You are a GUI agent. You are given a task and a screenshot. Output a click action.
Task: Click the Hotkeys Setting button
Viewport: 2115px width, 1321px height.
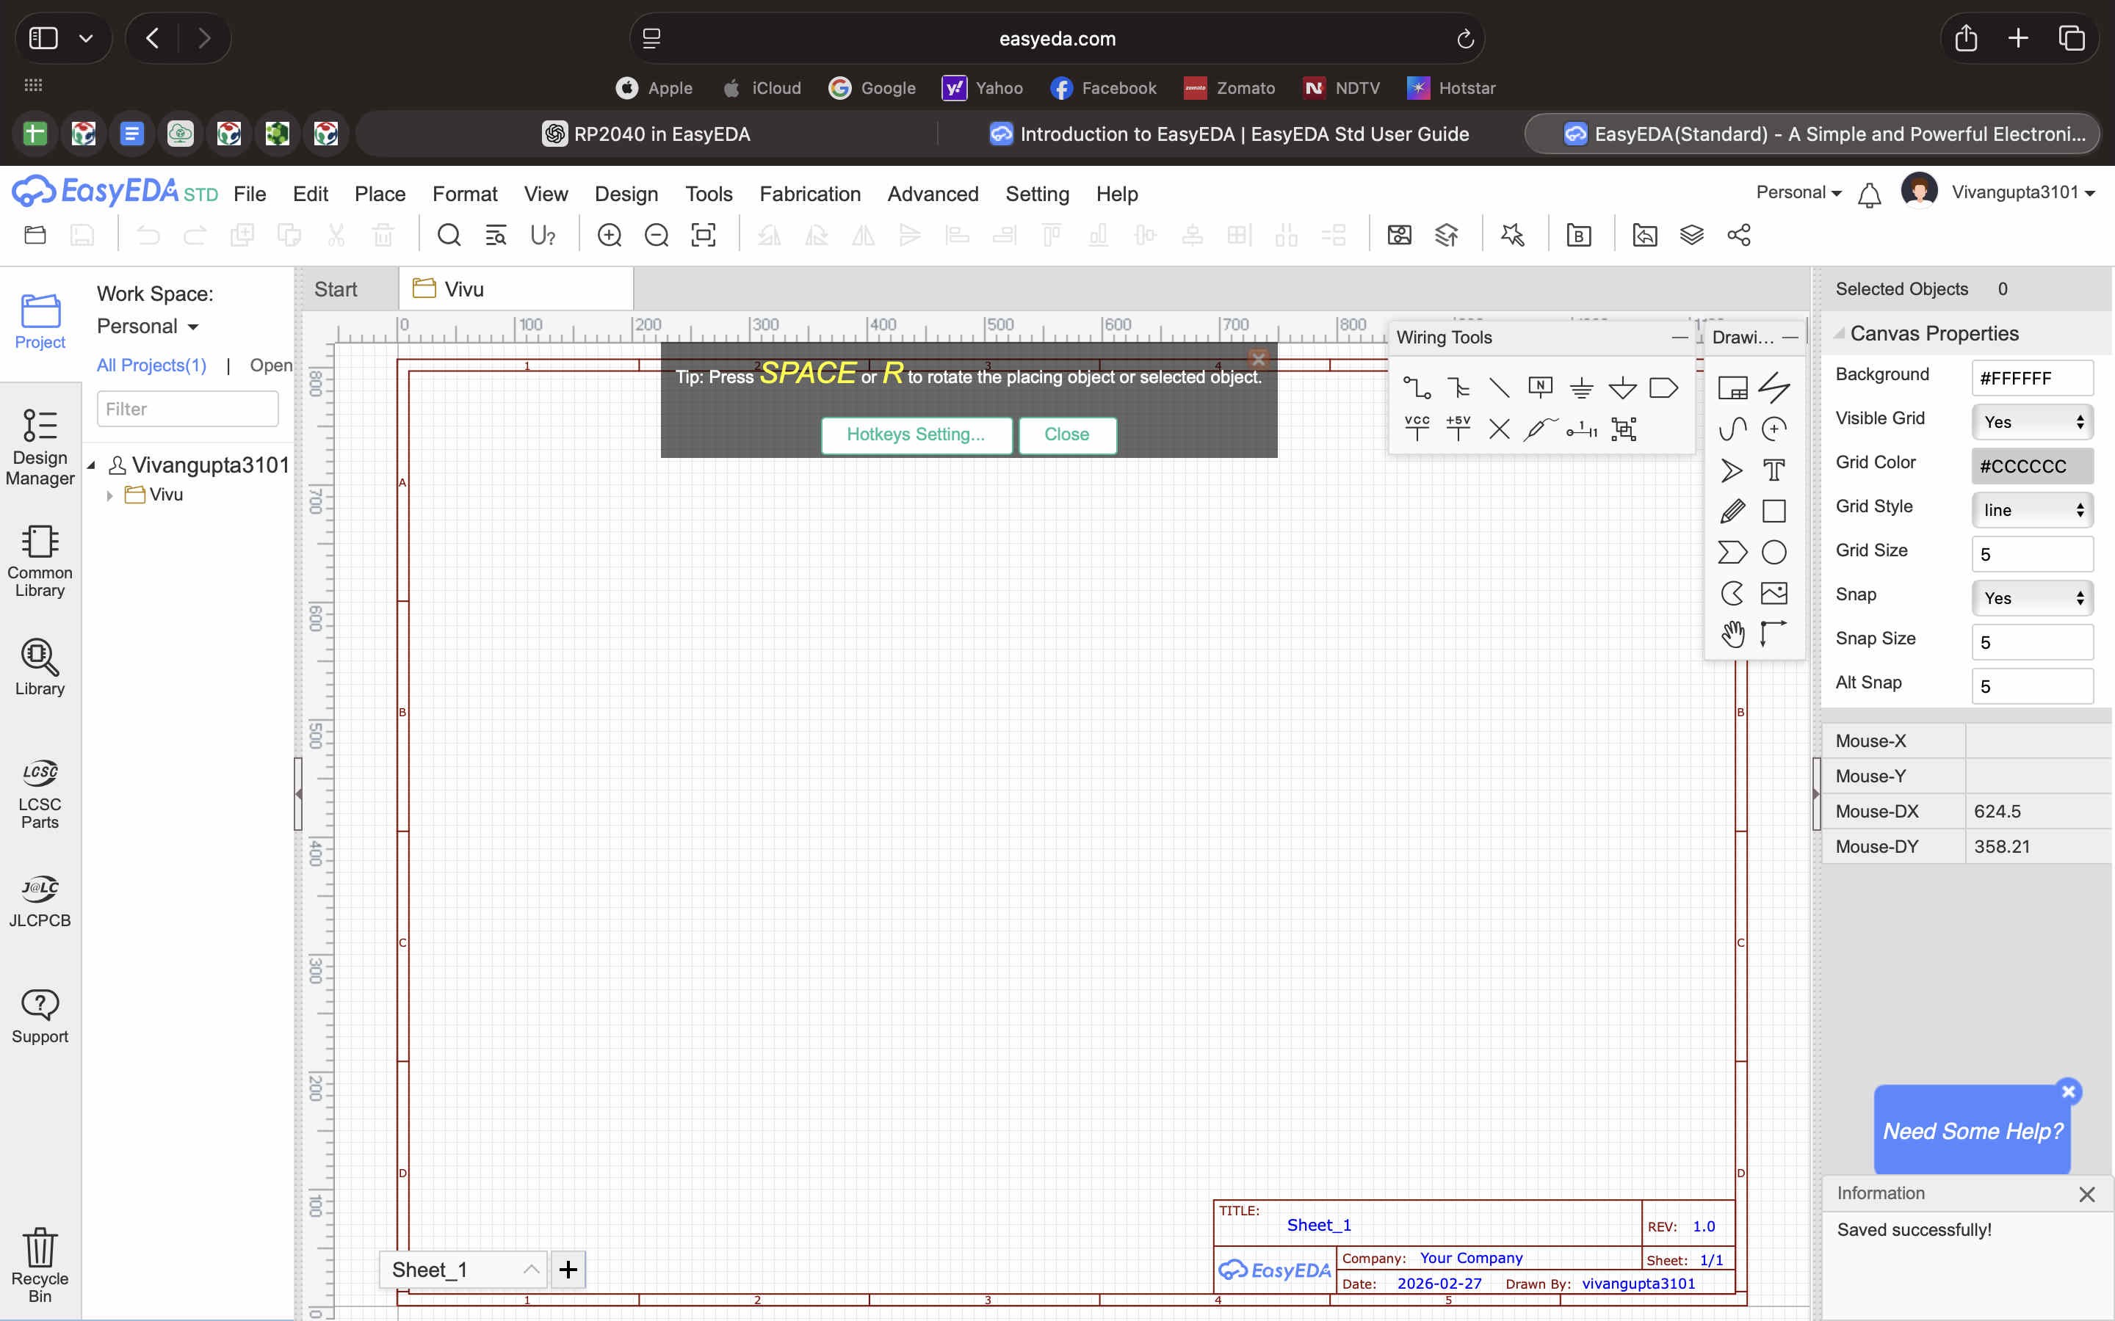[915, 434]
